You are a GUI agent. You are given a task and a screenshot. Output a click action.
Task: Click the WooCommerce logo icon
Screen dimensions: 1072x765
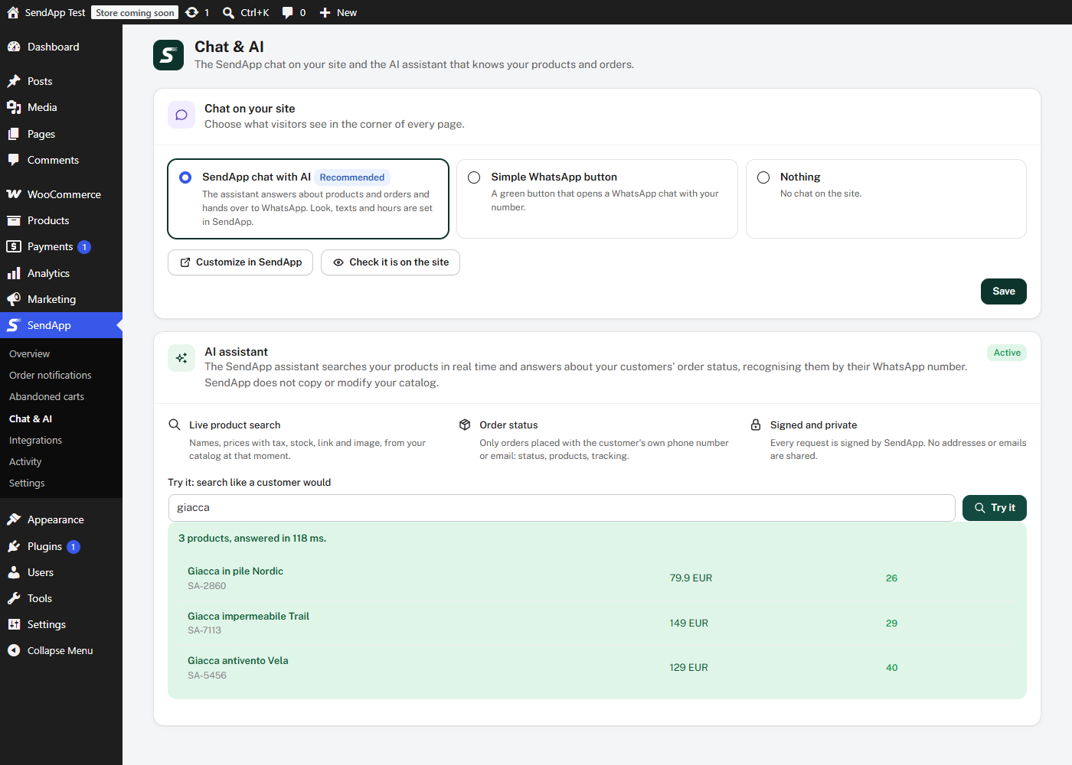[x=14, y=194]
